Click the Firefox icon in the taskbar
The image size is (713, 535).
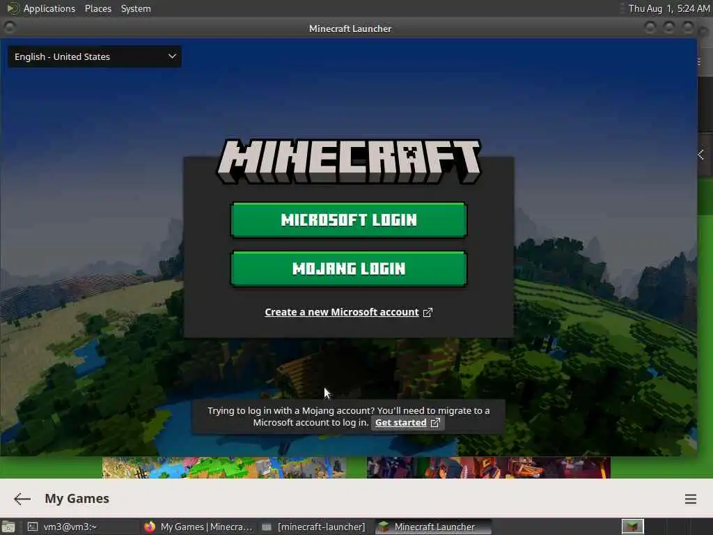pos(150,527)
